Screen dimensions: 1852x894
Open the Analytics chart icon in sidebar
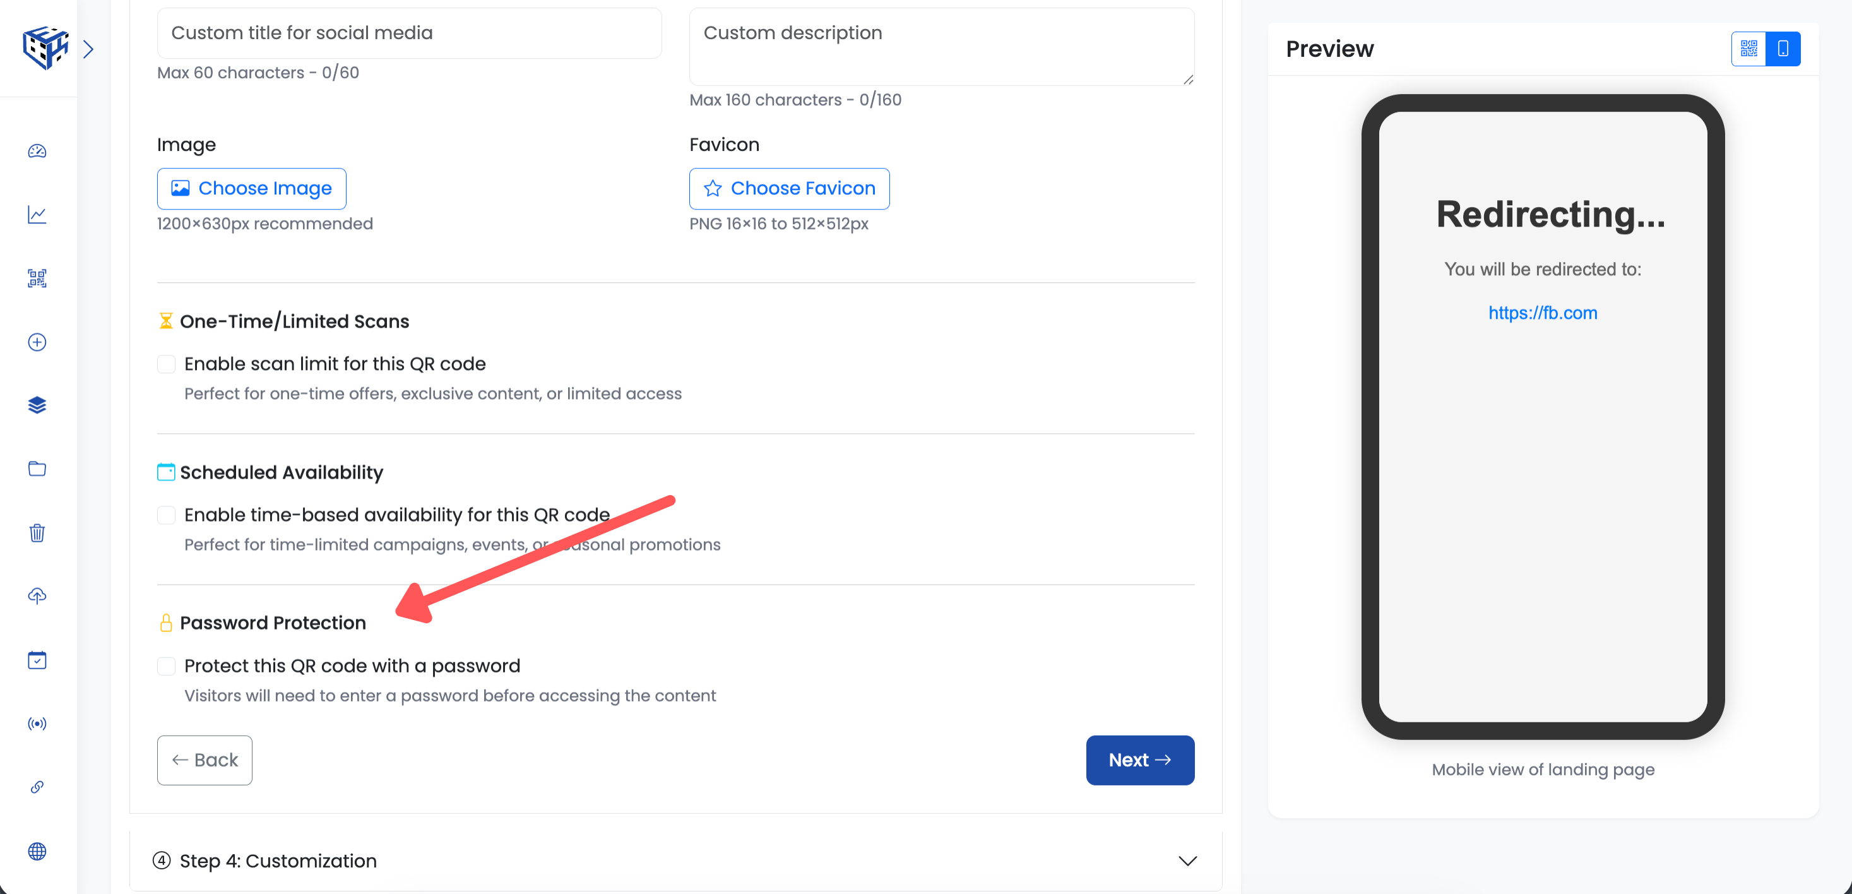click(x=37, y=214)
